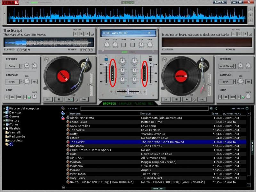Image resolution: width=256 pixels, height=192 pixels.
Task: Set the left loop OUT point
Action: (19, 97)
